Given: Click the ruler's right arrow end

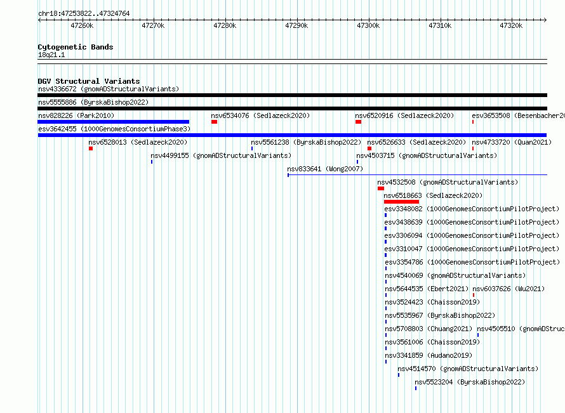Looking at the screenshot, I should pos(545,20).
